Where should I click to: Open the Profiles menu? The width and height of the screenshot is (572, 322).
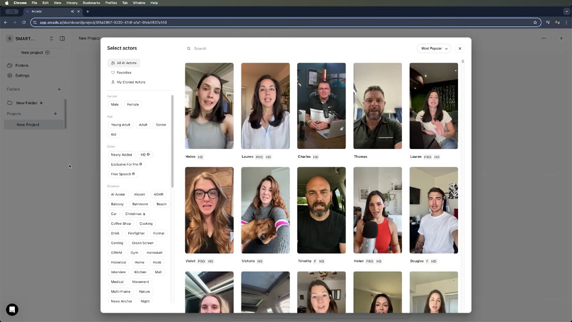[x=111, y=3]
